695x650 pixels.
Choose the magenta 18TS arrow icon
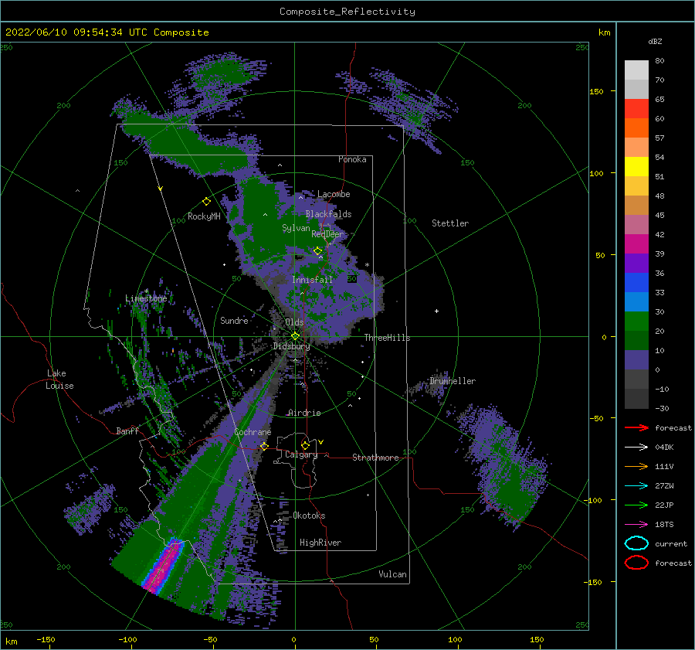click(x=636, y=525)
